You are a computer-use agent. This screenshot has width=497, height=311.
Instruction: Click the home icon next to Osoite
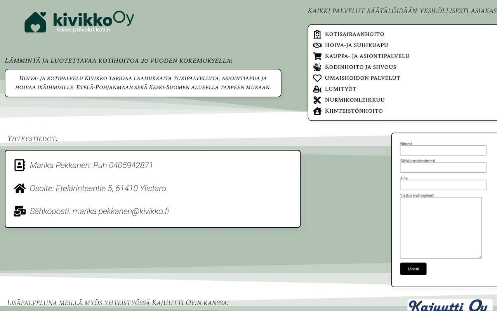click(x=20, y=188)
